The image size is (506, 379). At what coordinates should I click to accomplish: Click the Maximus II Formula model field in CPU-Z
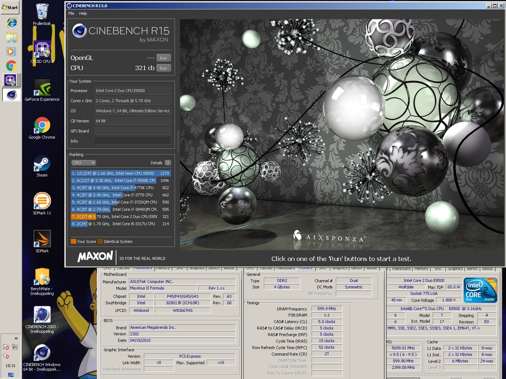[x=163, y=288]
